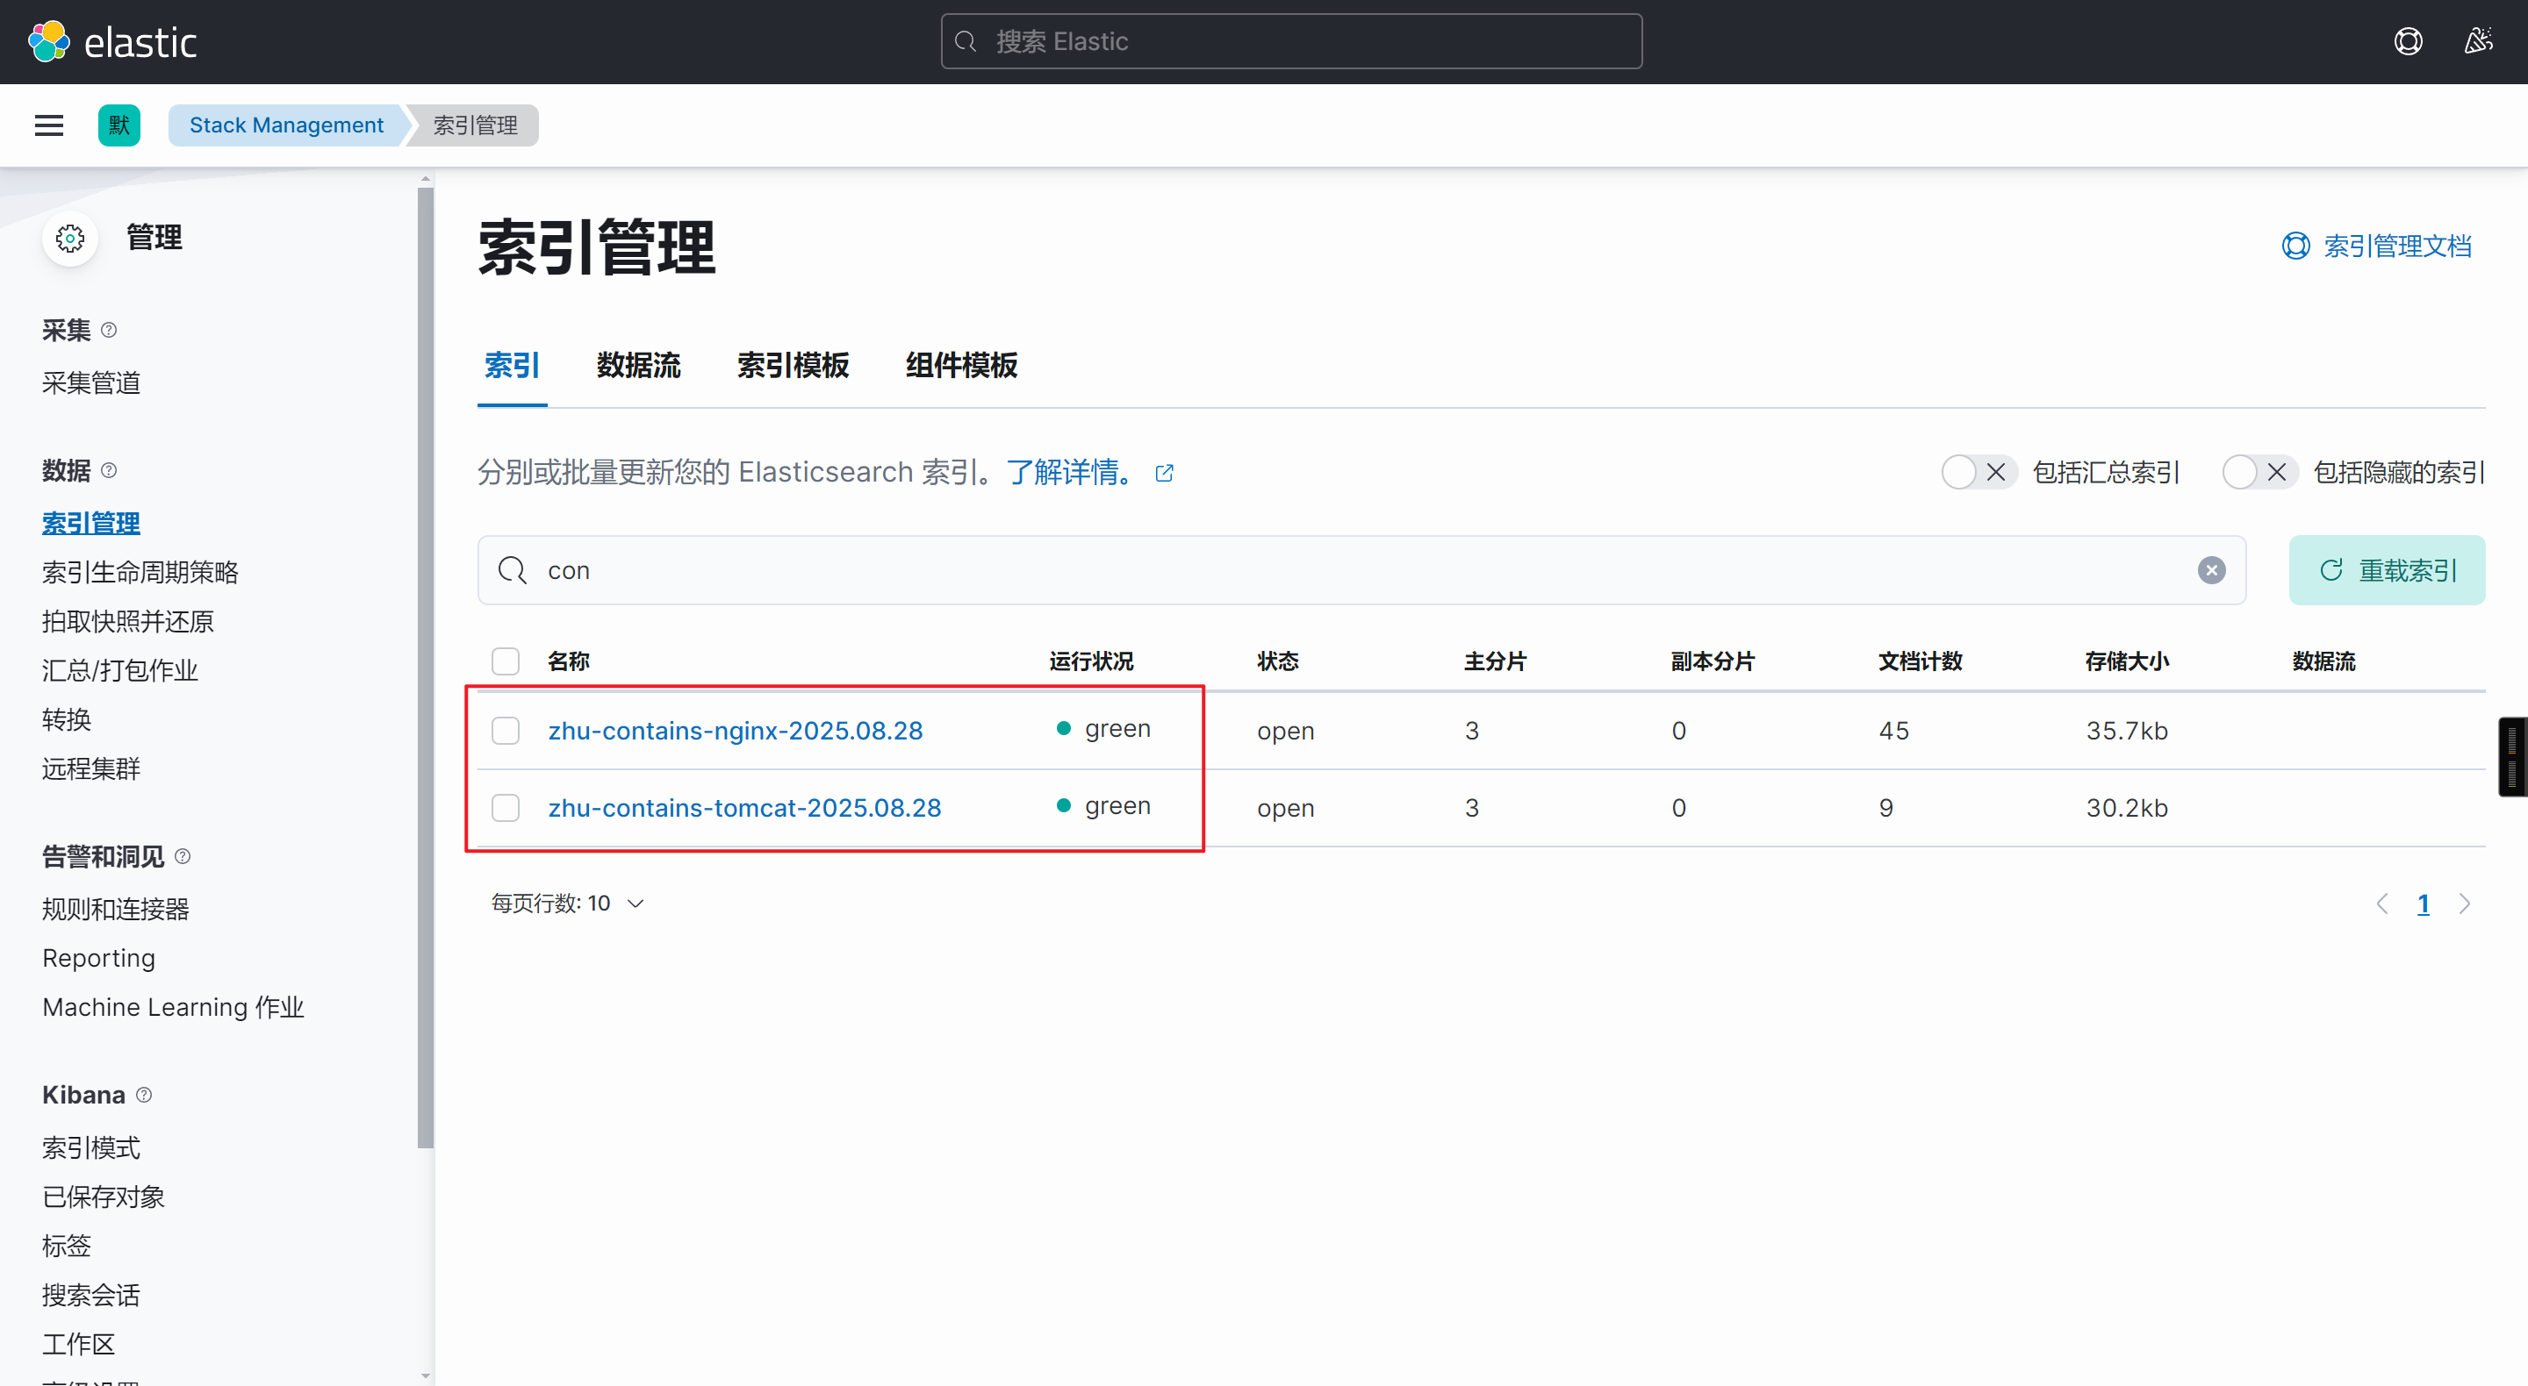Open index zhu-contains-nginx-2025.08.28
The width and height of the screenshot is (2528, 1386).
coord(735,731)
